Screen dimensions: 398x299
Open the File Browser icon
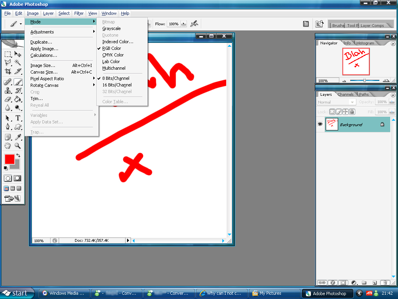(x=319, y=24)
